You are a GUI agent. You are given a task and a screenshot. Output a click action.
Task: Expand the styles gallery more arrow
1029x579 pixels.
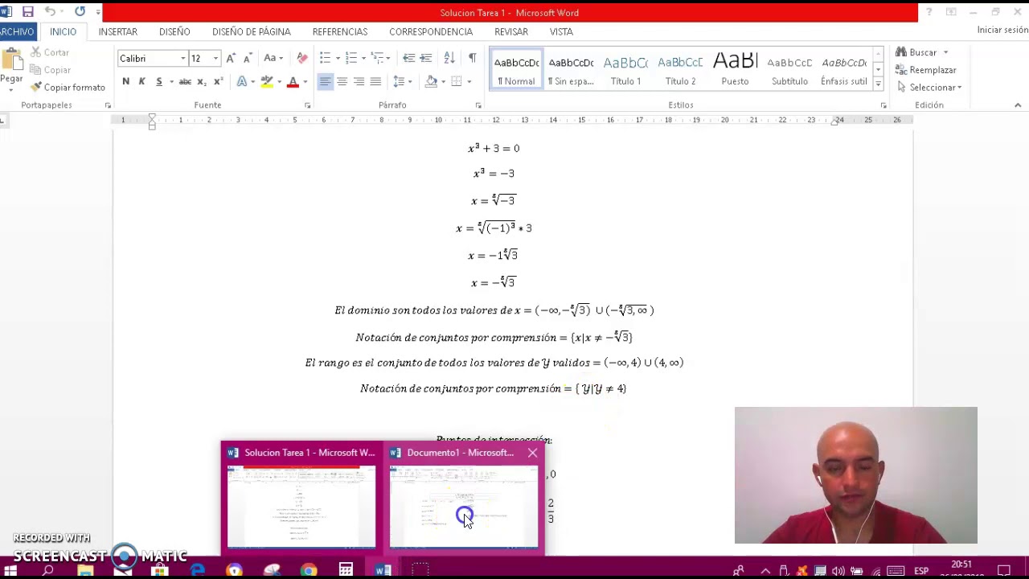[x=878, y=83]
